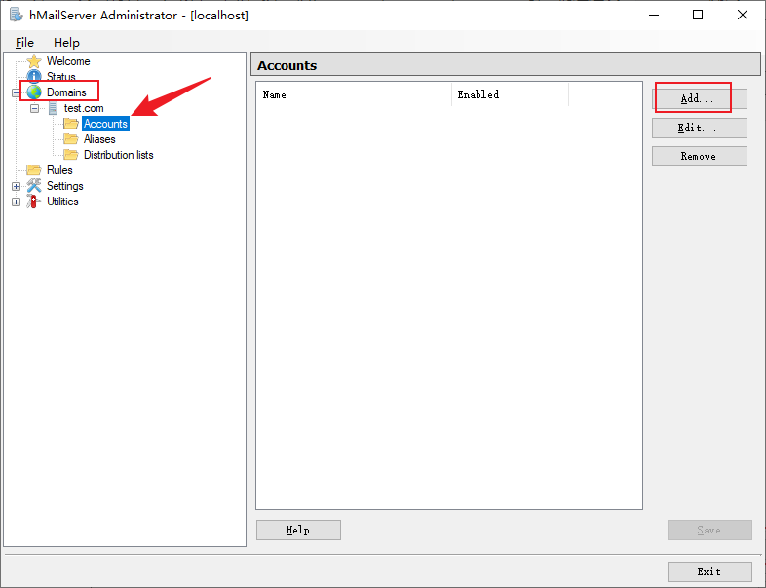Click the Aliases folder icon
The width and height of the screenshot is (766, 588).
[71, 139]
